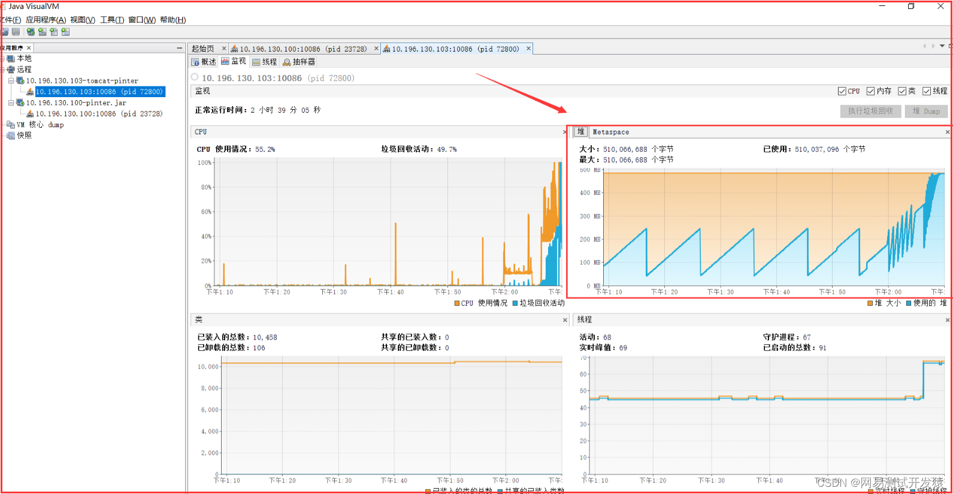
Task: Click the grayed Save toolbar icon
Action: (16, 32)
